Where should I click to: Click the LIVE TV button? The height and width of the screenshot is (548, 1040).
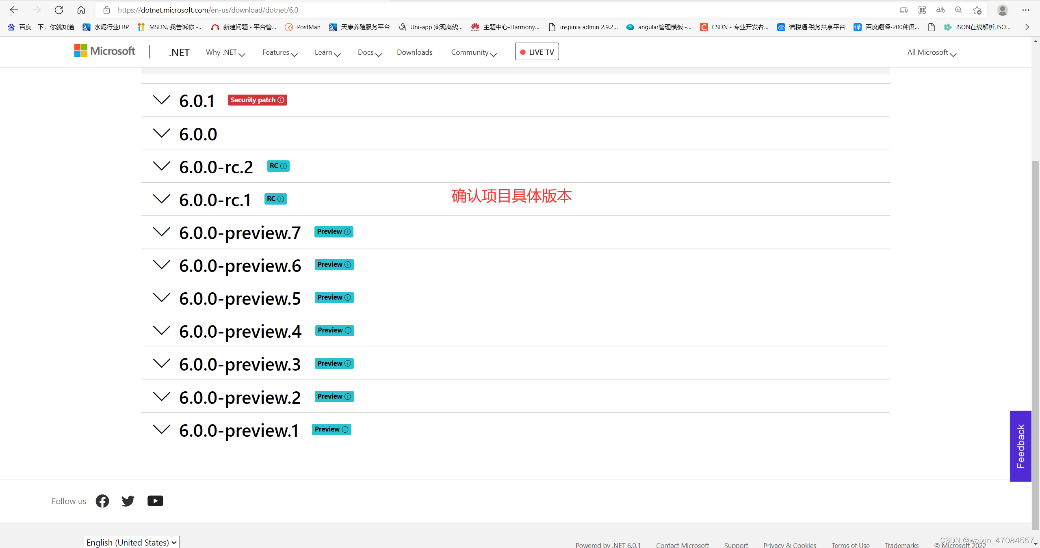point(537,52)
